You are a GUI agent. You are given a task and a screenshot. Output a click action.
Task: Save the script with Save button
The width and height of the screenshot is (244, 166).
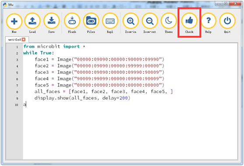tap(51, 23)
